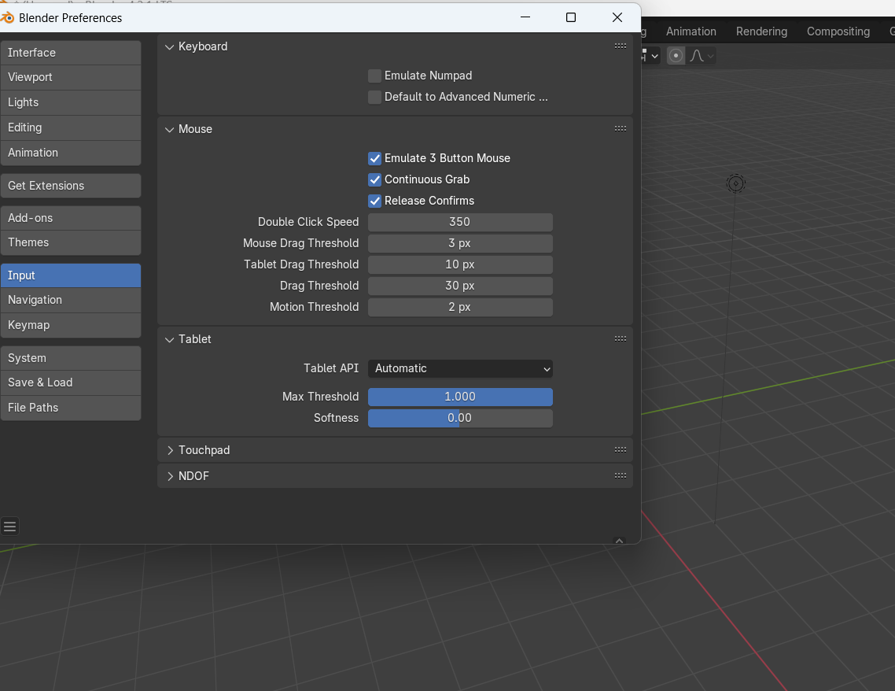Collapse the Mouse panel
The image size is (895, 691).
tap(170, 130)
